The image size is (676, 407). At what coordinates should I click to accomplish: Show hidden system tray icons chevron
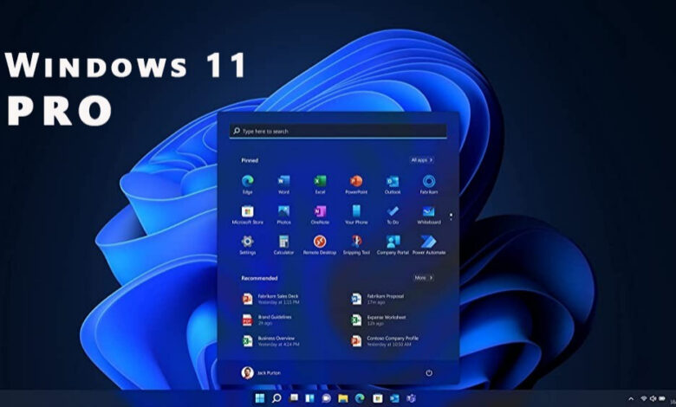(630, 398)
